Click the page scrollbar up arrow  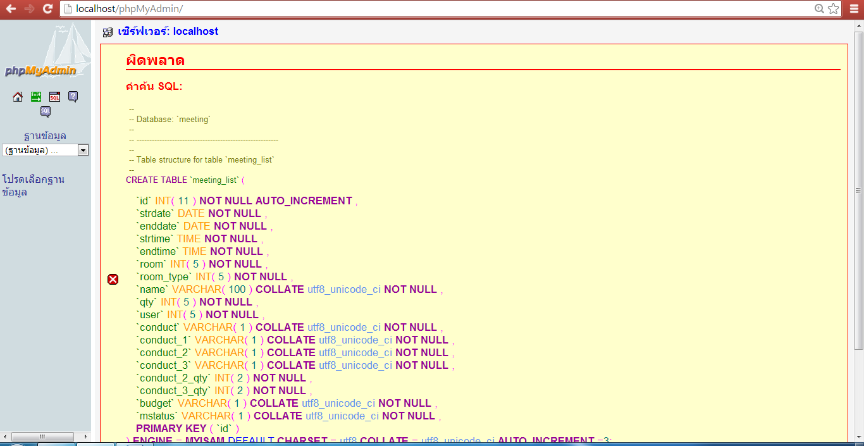(x=858, y=25)
